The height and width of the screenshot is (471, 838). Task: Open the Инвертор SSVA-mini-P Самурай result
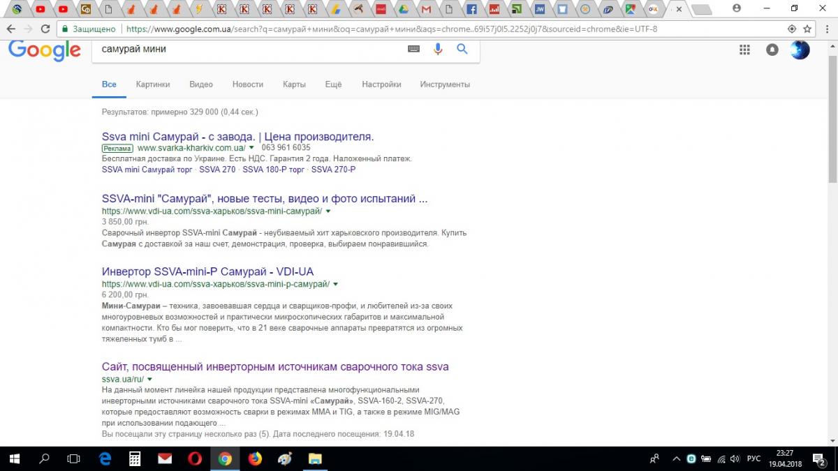(x=207, y=271)
